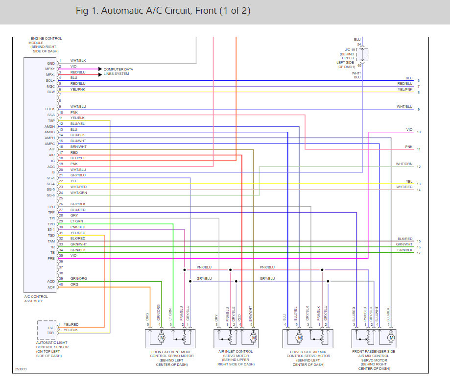Click the 'SOL+' pin label

[x=50, y=81]
